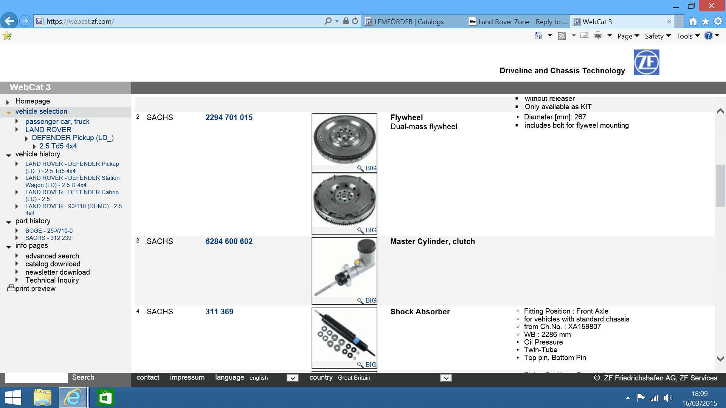Open part number 2294 701 015
The height and width of the screenshot is (408, 726).
pyautogui.click(x=229, y=117)
